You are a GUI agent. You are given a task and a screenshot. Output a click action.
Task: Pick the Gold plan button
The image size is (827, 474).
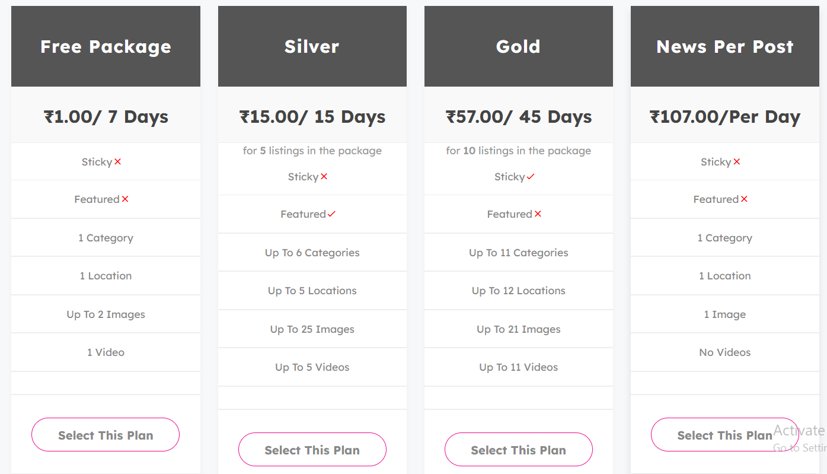[518, 450]
